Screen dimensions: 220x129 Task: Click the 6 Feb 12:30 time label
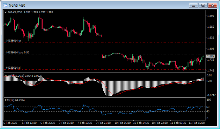click(29, 123)
